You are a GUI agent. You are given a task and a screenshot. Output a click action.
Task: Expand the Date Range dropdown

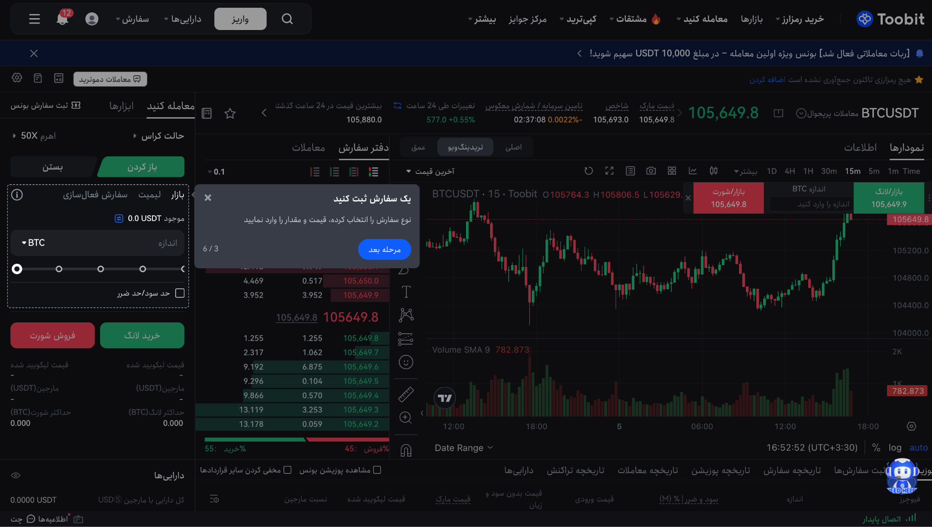click(x=463, y=448)
